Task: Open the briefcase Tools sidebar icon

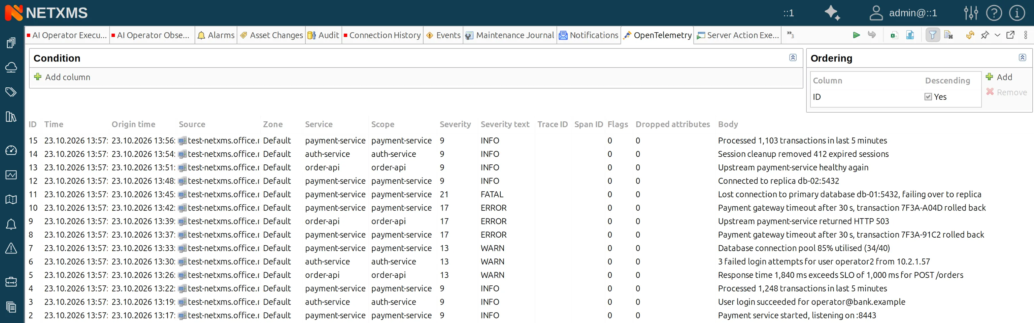Action: (x=11, y=282)
